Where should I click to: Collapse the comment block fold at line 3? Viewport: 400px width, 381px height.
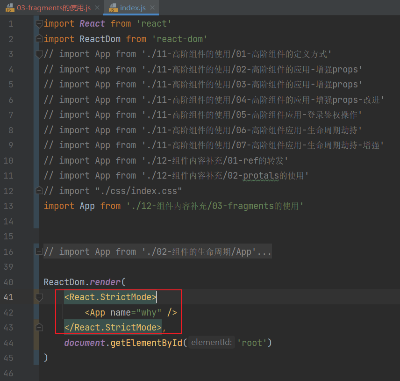39,54
